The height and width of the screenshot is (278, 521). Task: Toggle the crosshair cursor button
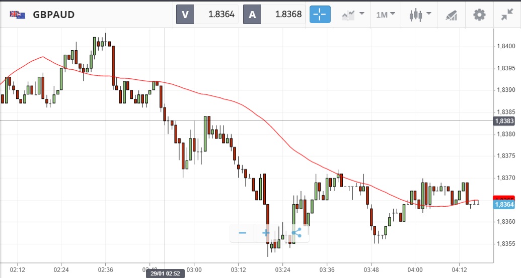[x=321, y=15]
